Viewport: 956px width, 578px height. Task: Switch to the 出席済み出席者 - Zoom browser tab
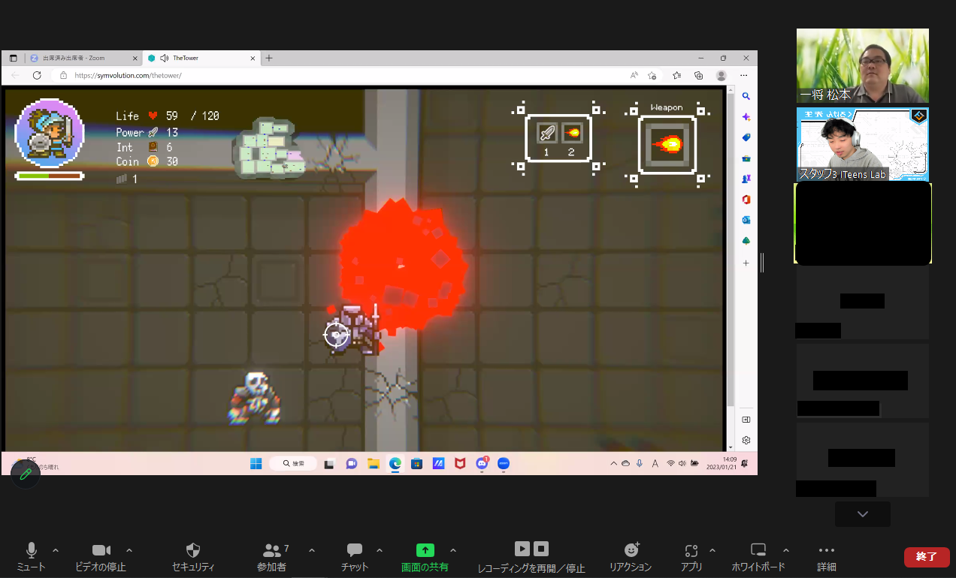[83, 58]
